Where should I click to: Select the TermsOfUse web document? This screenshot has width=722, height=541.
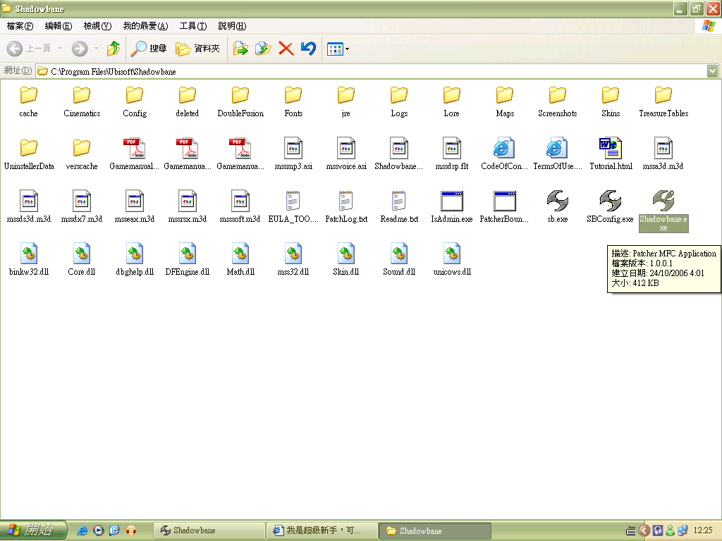point(557,154)
